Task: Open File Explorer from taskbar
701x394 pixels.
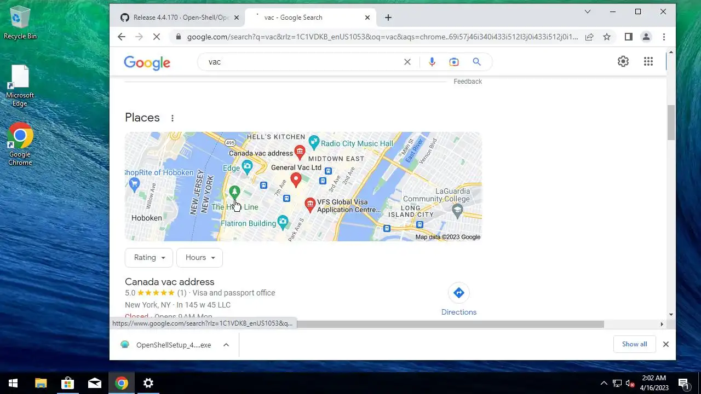Action: point(41,383)
